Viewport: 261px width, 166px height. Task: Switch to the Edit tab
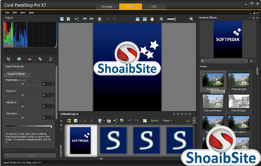[x=154, y=7]
